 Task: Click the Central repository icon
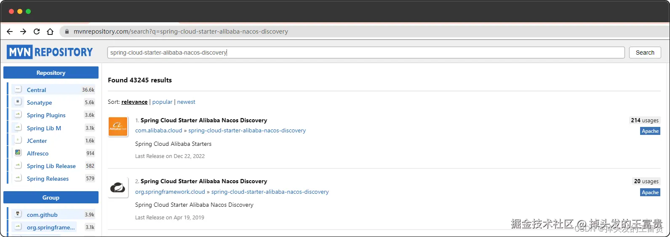click(18, 90)
